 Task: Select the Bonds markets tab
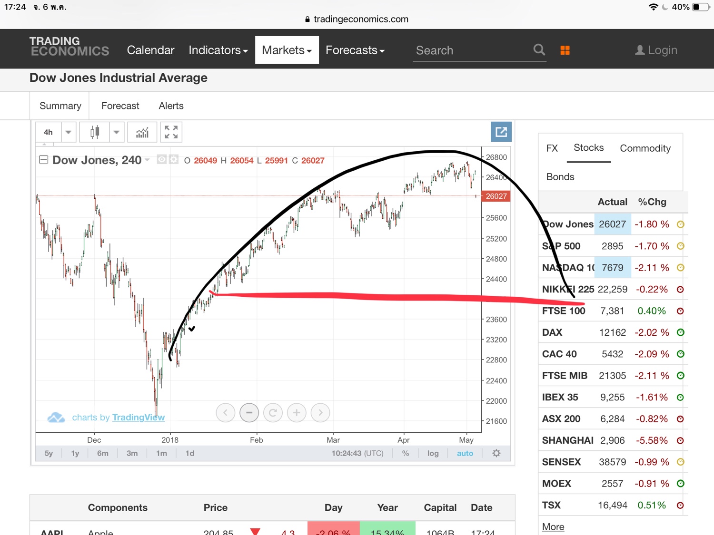point(560,176)
